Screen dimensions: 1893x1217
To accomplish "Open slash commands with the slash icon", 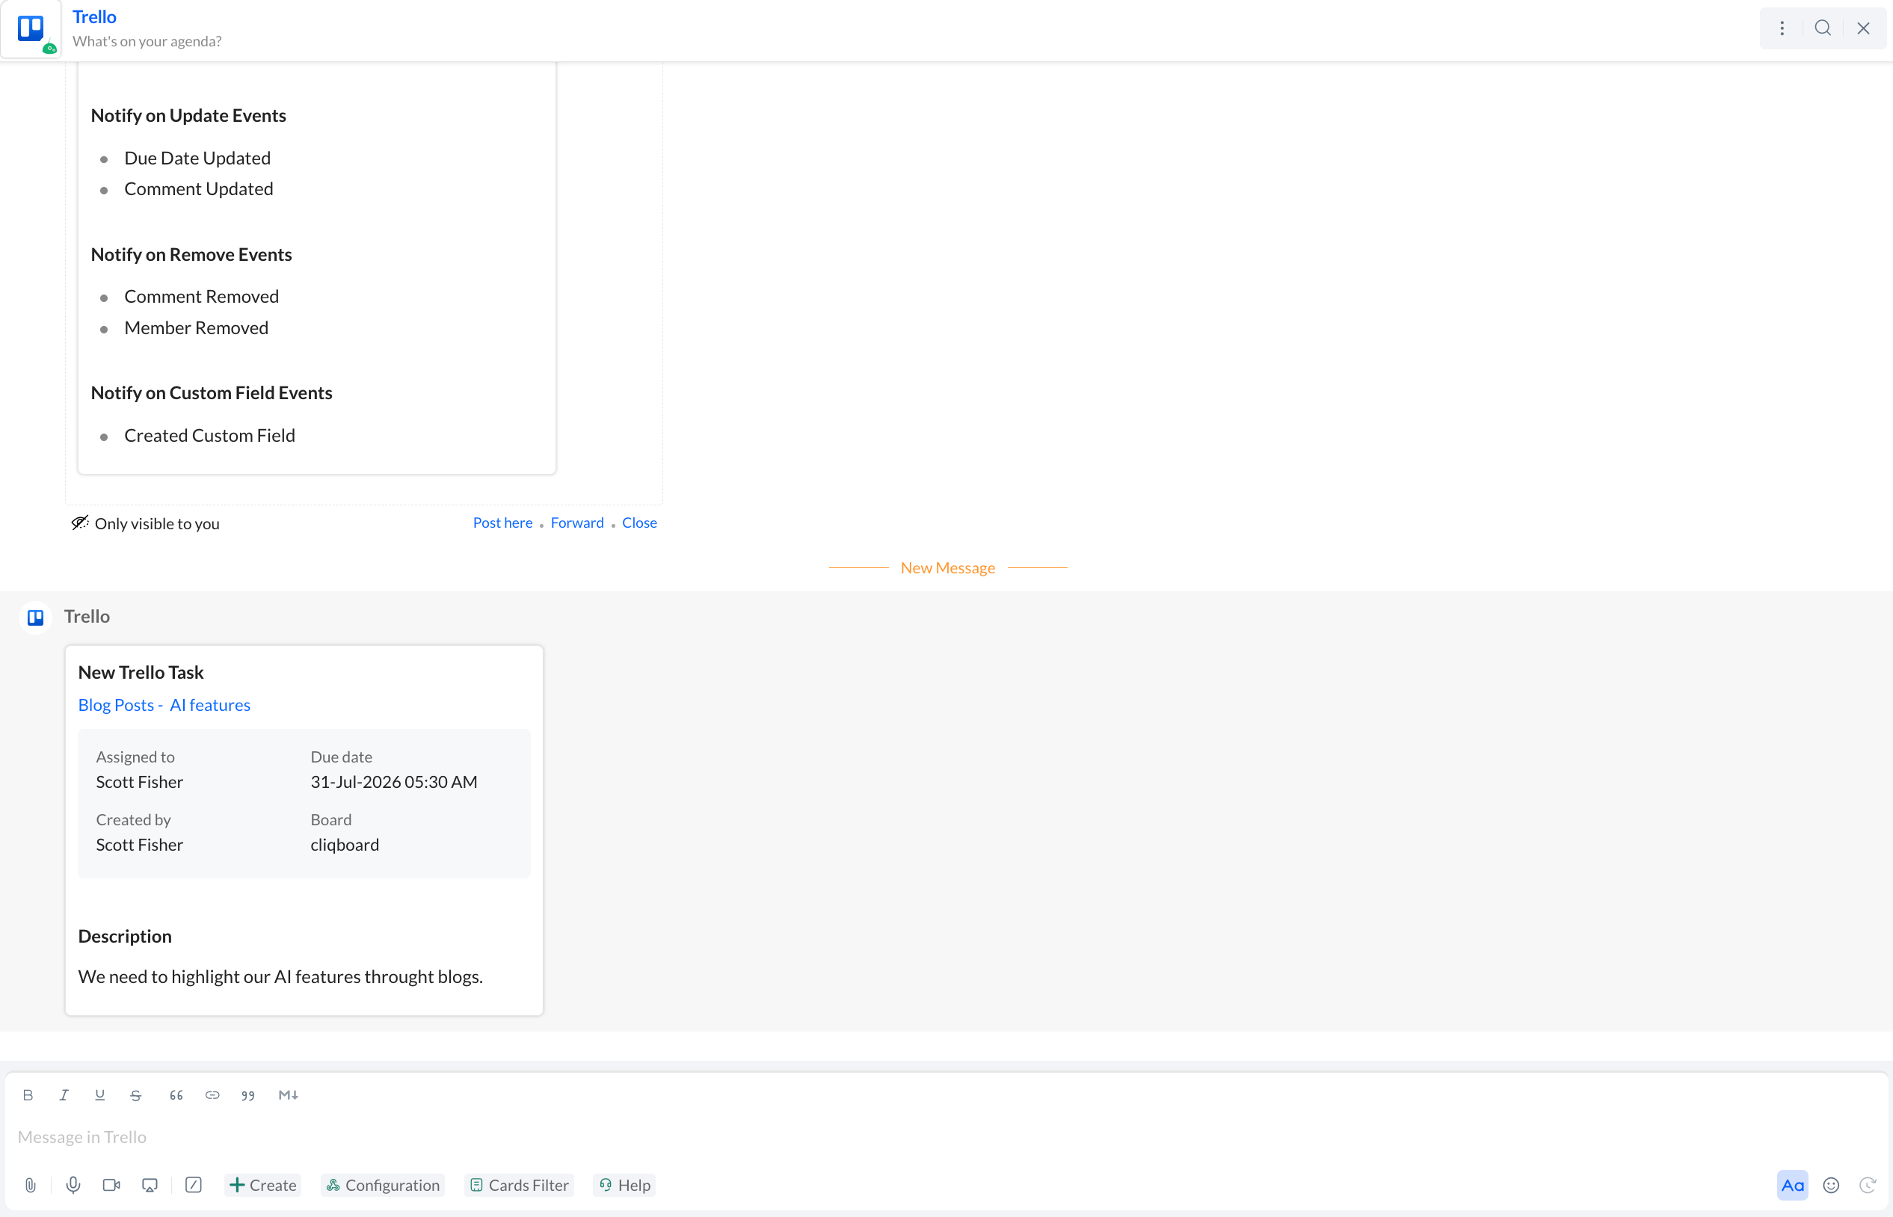I will click(x=194, y=1186).
